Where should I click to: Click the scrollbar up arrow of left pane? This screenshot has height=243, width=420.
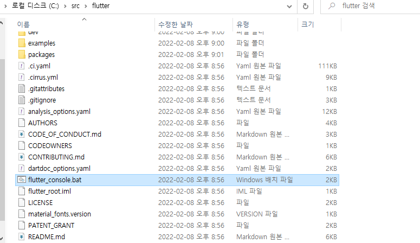[x=2, y=23]
